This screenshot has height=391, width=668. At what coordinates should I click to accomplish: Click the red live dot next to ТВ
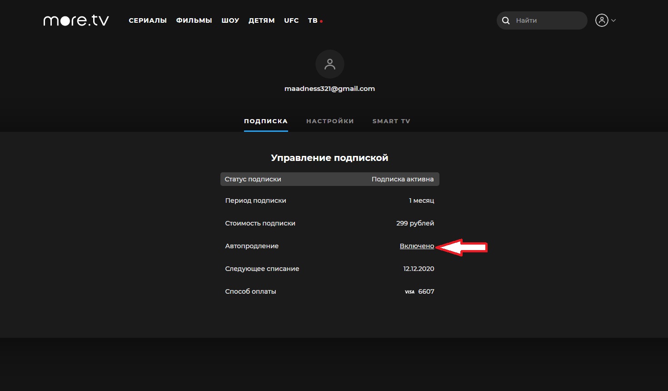321,21
